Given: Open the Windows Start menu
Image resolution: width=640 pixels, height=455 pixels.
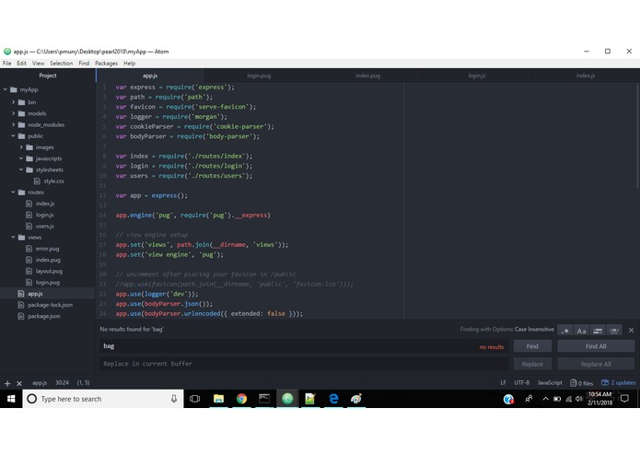Looking at the screenshot, I should point(11,399).
